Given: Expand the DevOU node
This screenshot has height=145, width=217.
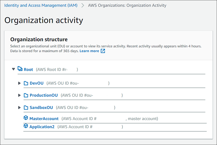Looking at the screenshot, I should point(19,83).
